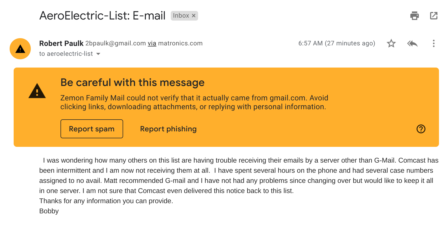Remove the Inbox label with the X
The image size is (443, 228).
[x=194, y=16]
